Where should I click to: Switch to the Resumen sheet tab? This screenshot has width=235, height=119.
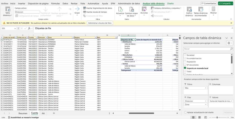[23, 113]
